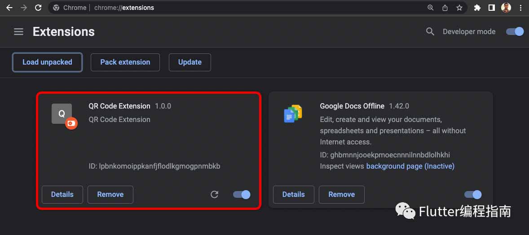Click the Load unpacked button

[47, 62]
